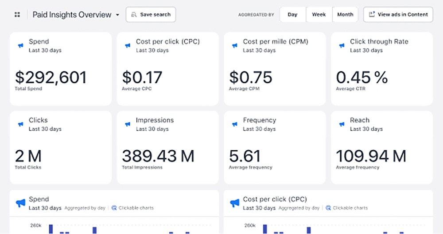Screen dimensions: 443x234
Task: Click Clickable charts label in Spend chart
Action: coord(136,208)
